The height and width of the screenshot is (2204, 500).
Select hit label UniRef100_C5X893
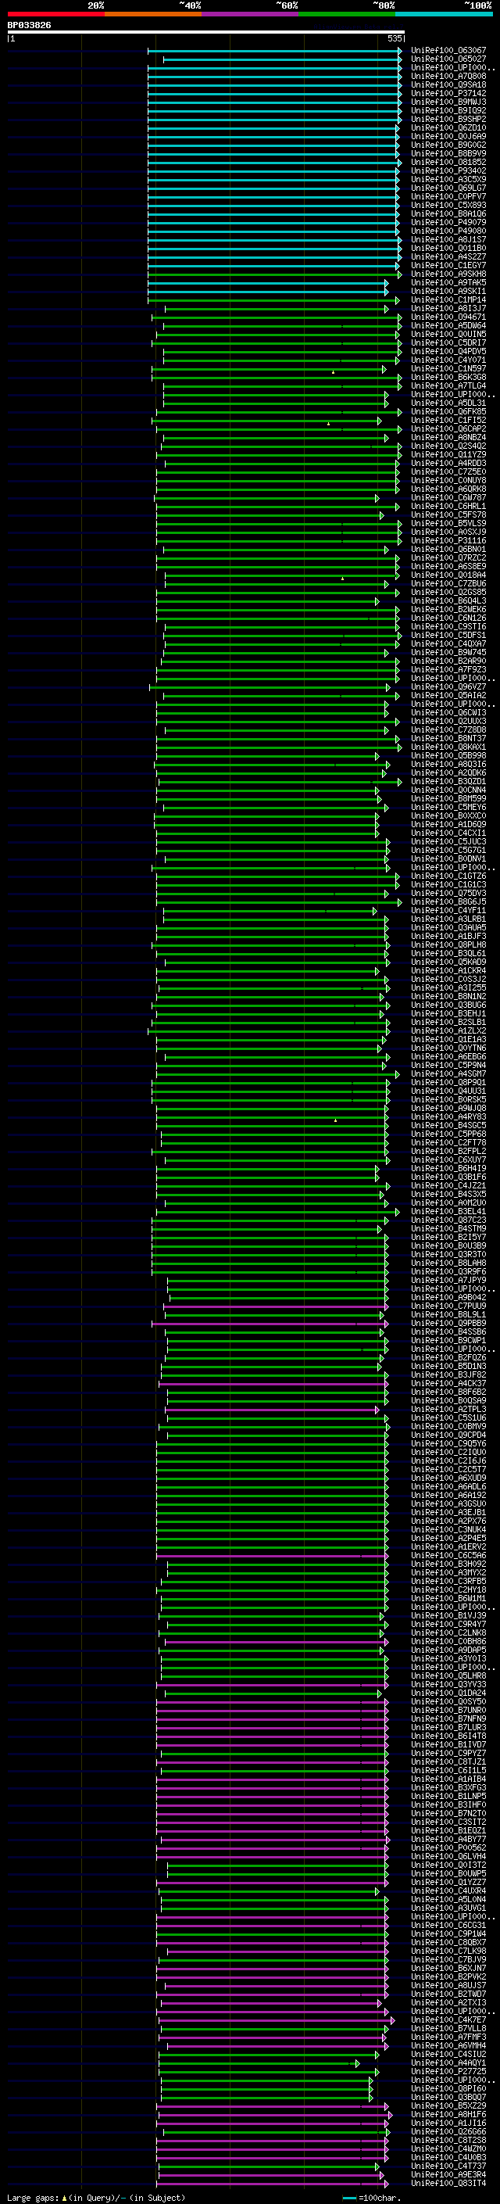point(448,206)
